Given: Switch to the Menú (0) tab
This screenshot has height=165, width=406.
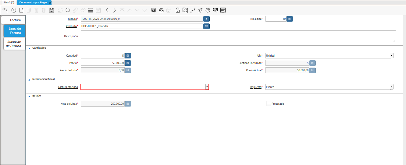Looking at the screenshot, I should pos(9,2).
